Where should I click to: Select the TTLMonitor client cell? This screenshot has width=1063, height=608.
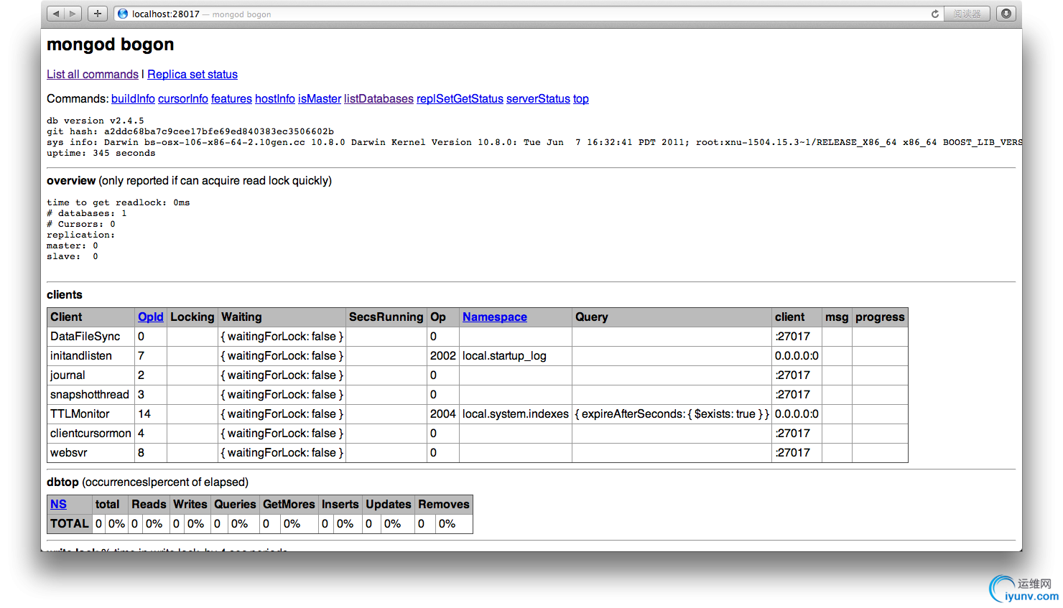[90, 413]
